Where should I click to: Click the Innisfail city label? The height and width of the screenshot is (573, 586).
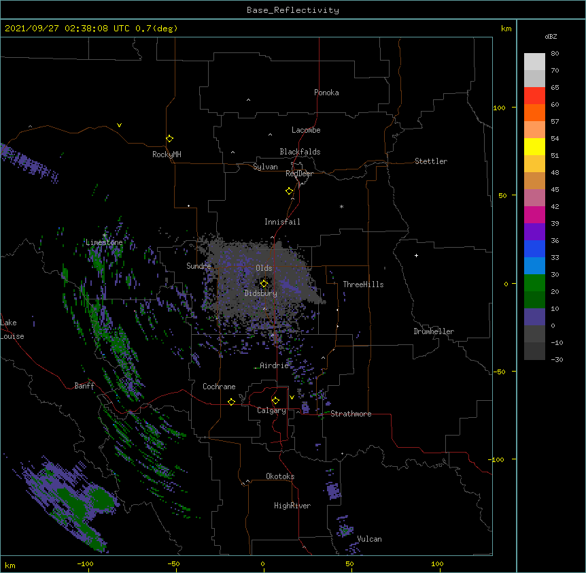[x=282, y=222]
